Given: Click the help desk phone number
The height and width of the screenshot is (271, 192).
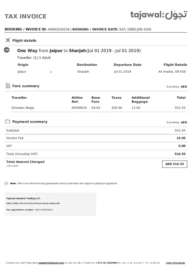Looking at the screenshot, I should (x=106, y=263).
